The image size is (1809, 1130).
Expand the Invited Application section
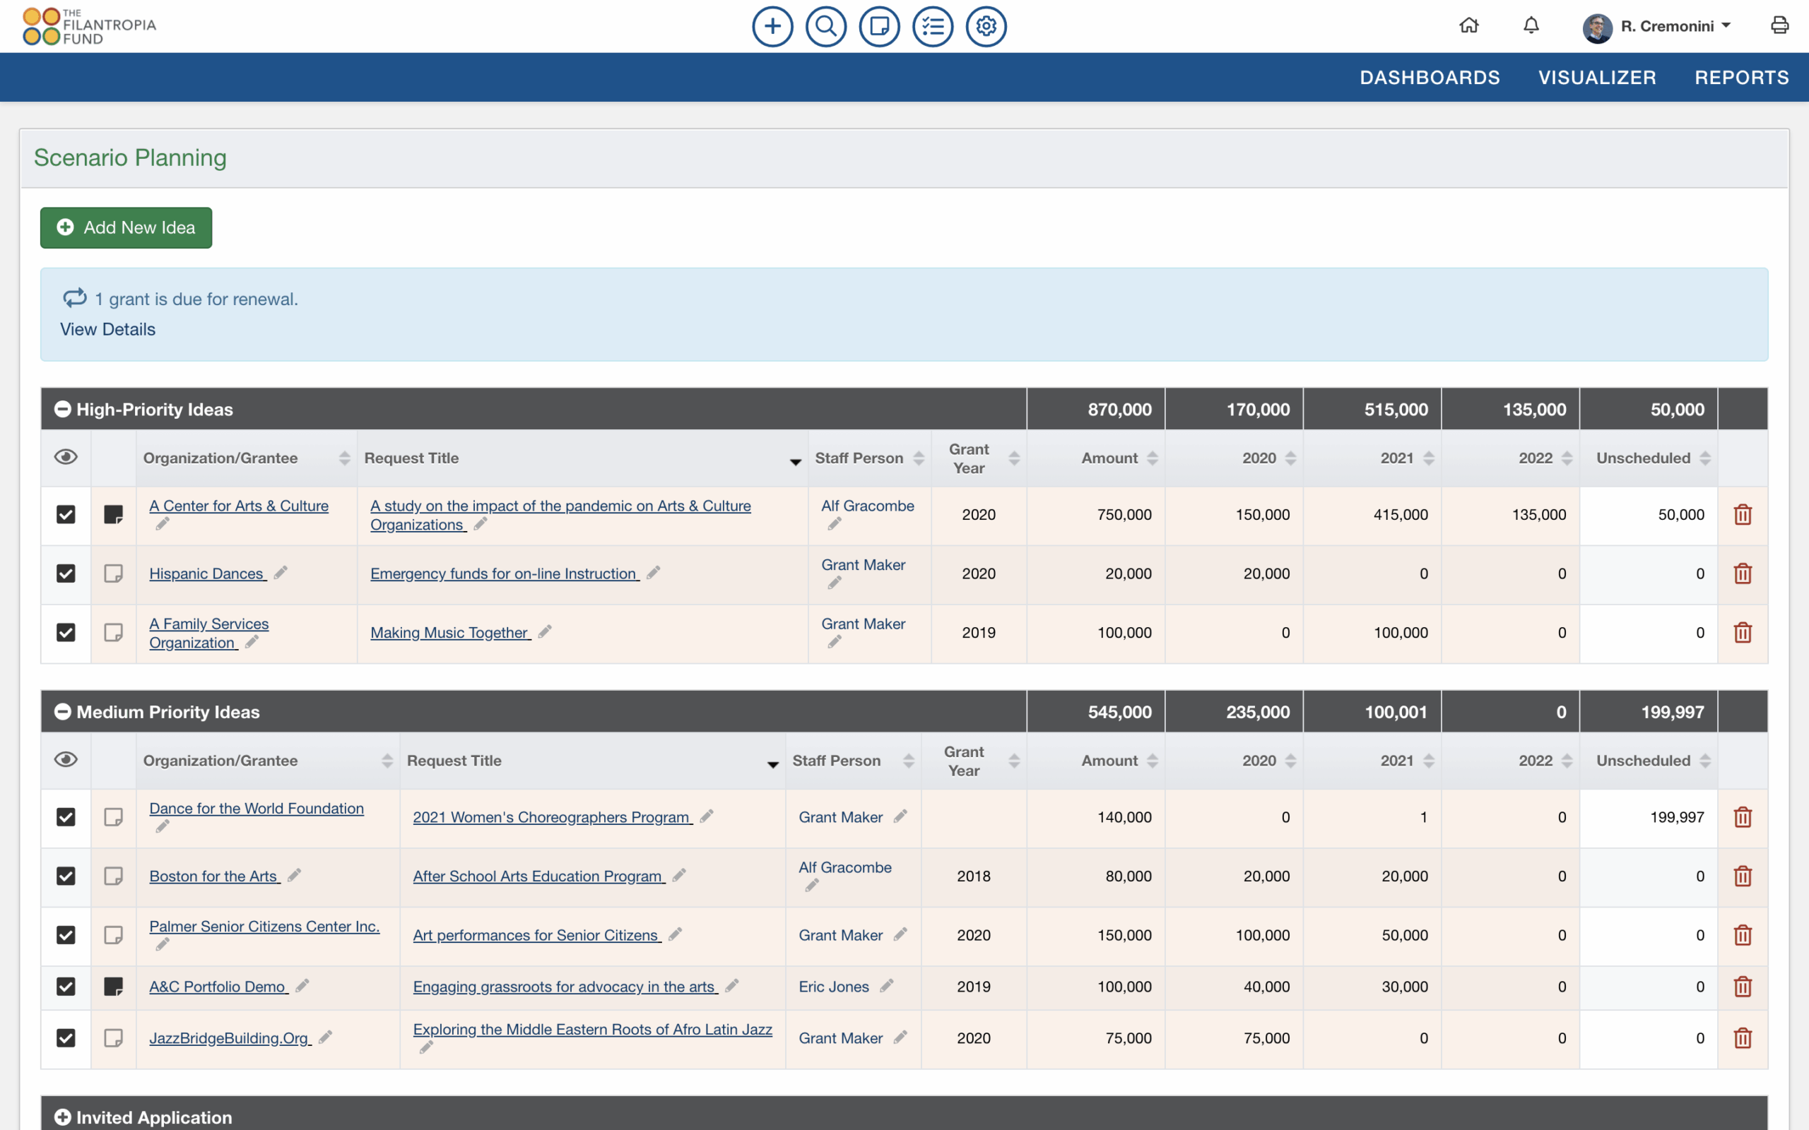coord(63,1117)
